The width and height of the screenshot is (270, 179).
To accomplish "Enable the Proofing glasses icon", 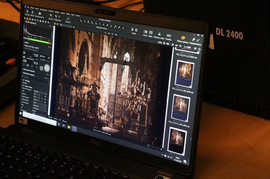I will (169, 35).
